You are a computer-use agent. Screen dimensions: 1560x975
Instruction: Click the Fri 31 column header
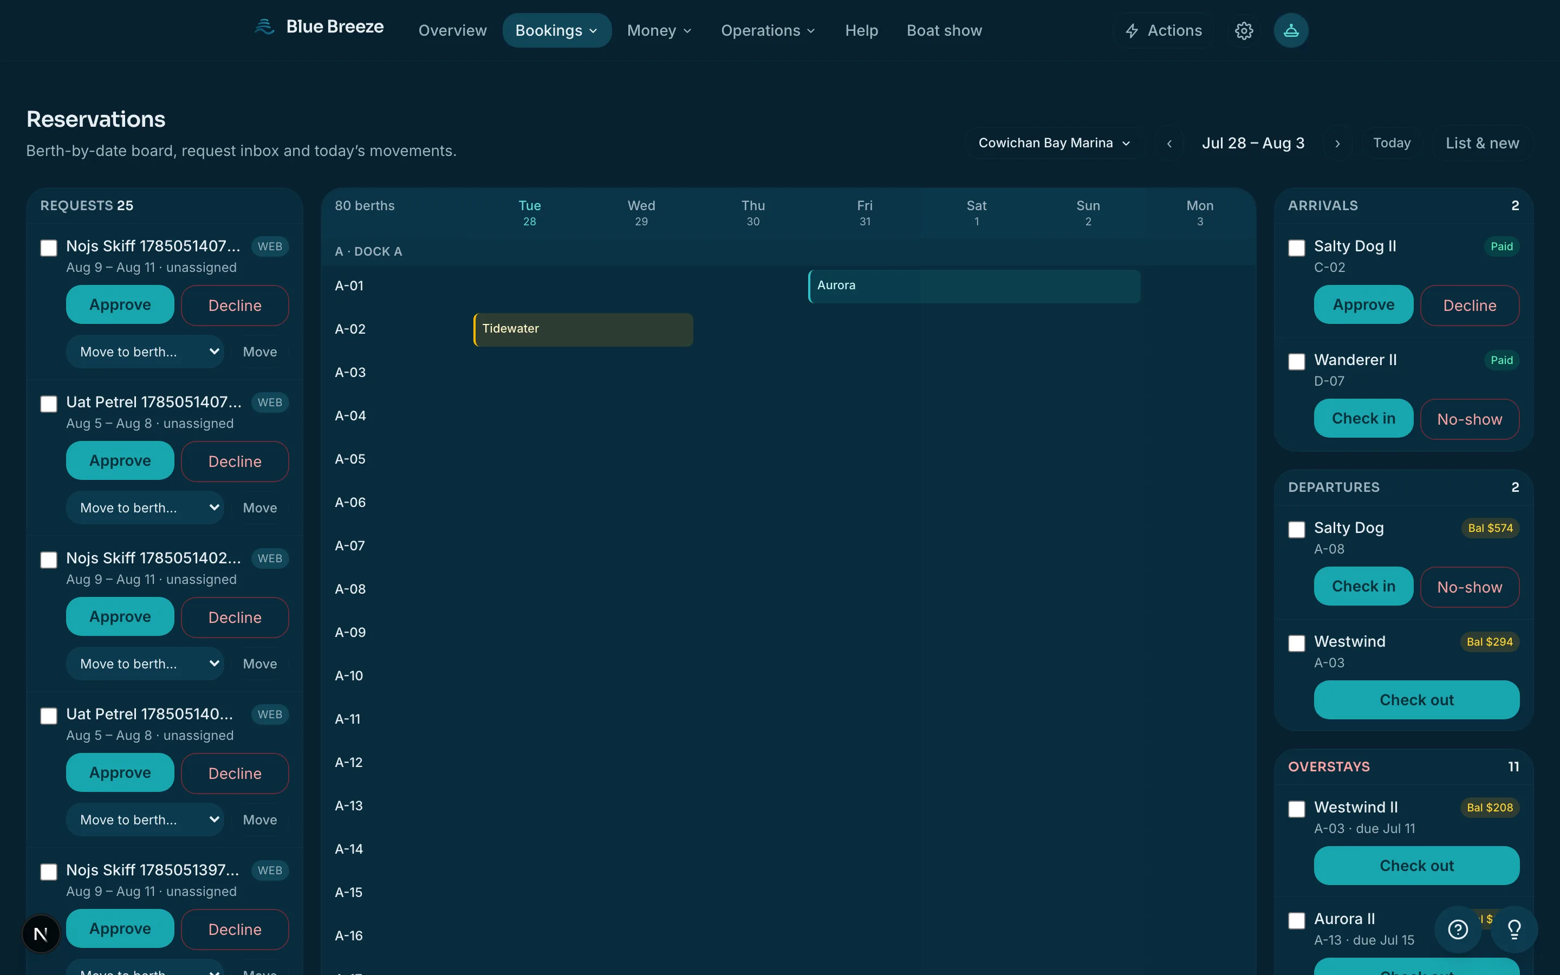[x=864, y=213]
